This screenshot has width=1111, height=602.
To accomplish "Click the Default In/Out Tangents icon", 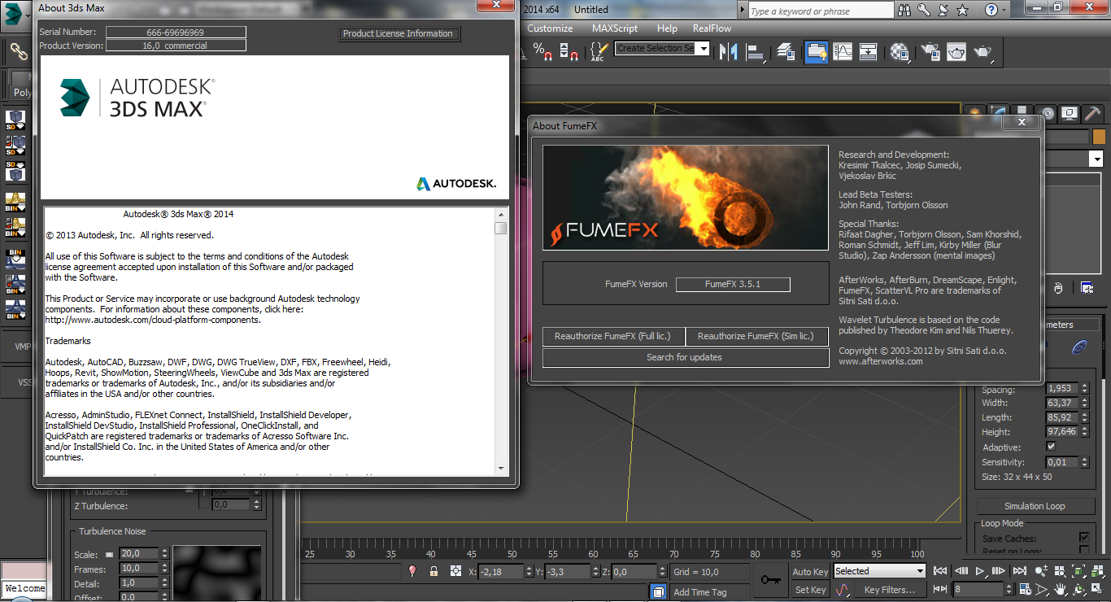I will click(842, 590).
